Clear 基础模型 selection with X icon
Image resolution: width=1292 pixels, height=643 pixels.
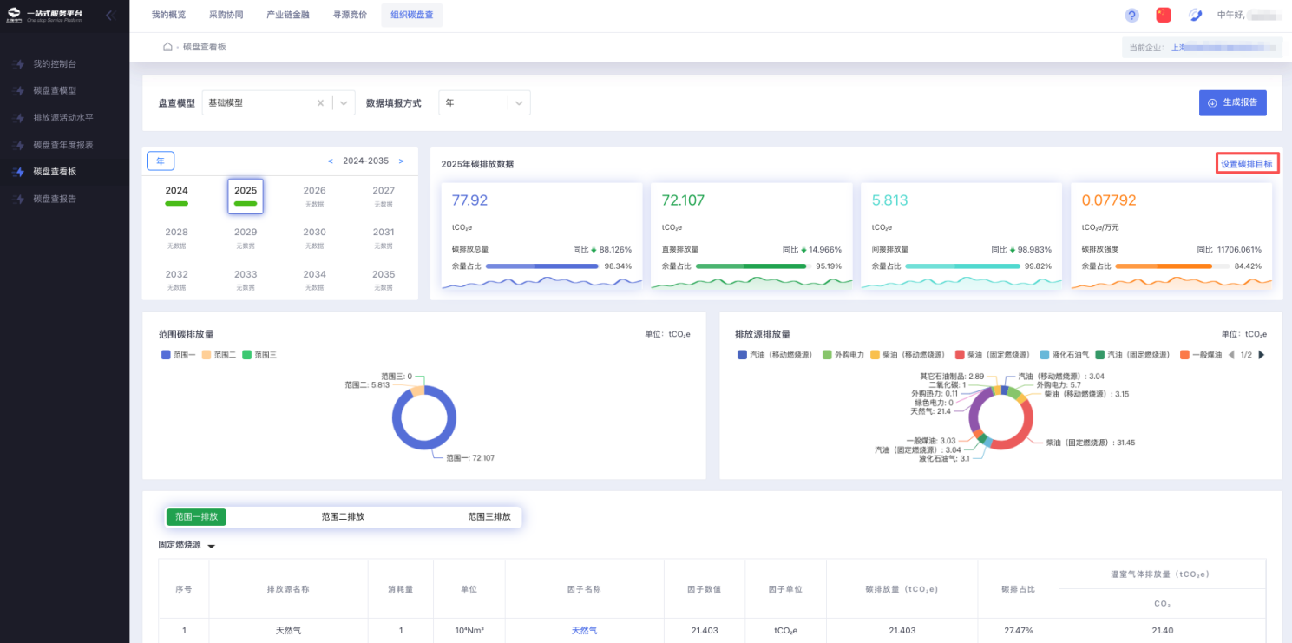(320, 102)
